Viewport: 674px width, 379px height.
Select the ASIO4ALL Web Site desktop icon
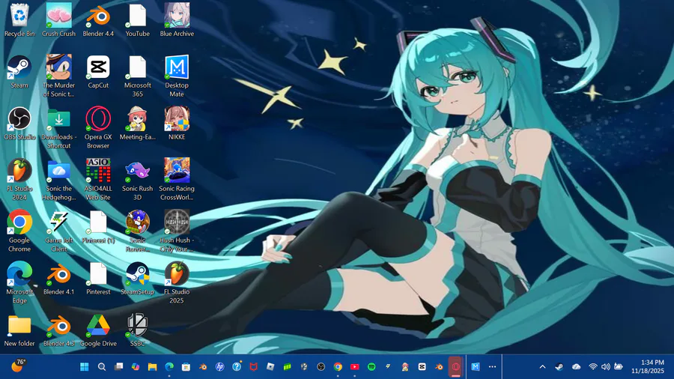(x=98, y=180)
